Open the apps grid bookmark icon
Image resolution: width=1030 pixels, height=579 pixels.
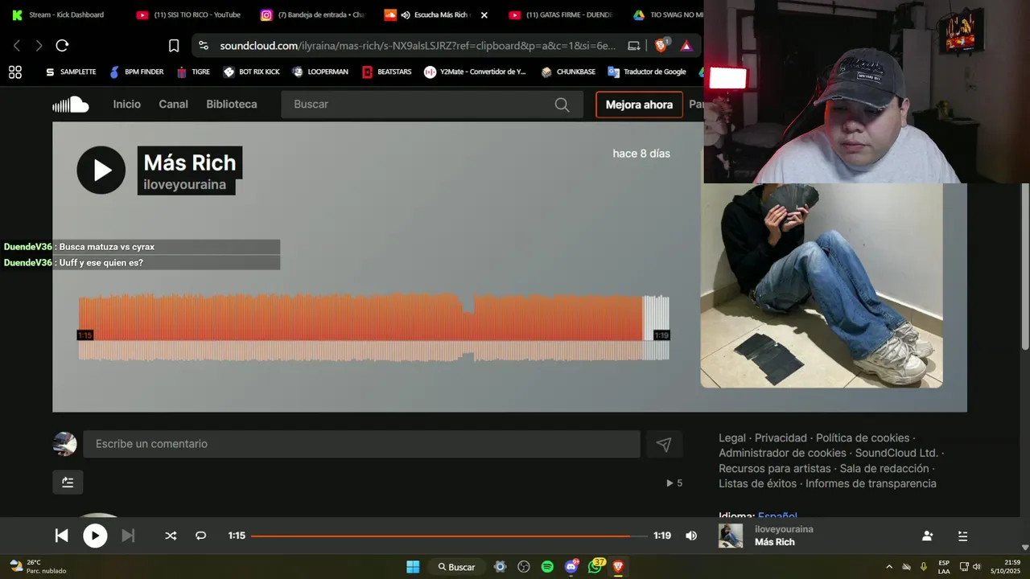15,72
